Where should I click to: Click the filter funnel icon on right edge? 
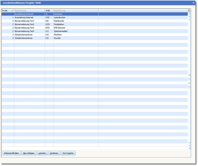click(190, 87)
